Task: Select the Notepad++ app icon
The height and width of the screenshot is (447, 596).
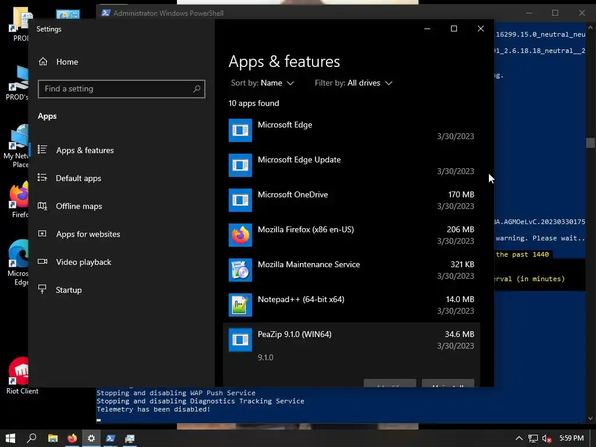Action: [x=240, y=305]
